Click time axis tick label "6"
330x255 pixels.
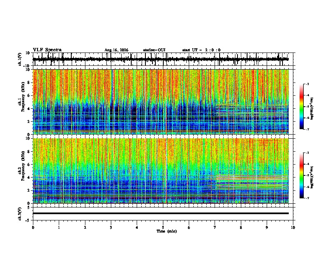click(189, 227)
